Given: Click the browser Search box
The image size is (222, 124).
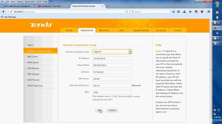Looking at the screenshot, I should [150, 12].
